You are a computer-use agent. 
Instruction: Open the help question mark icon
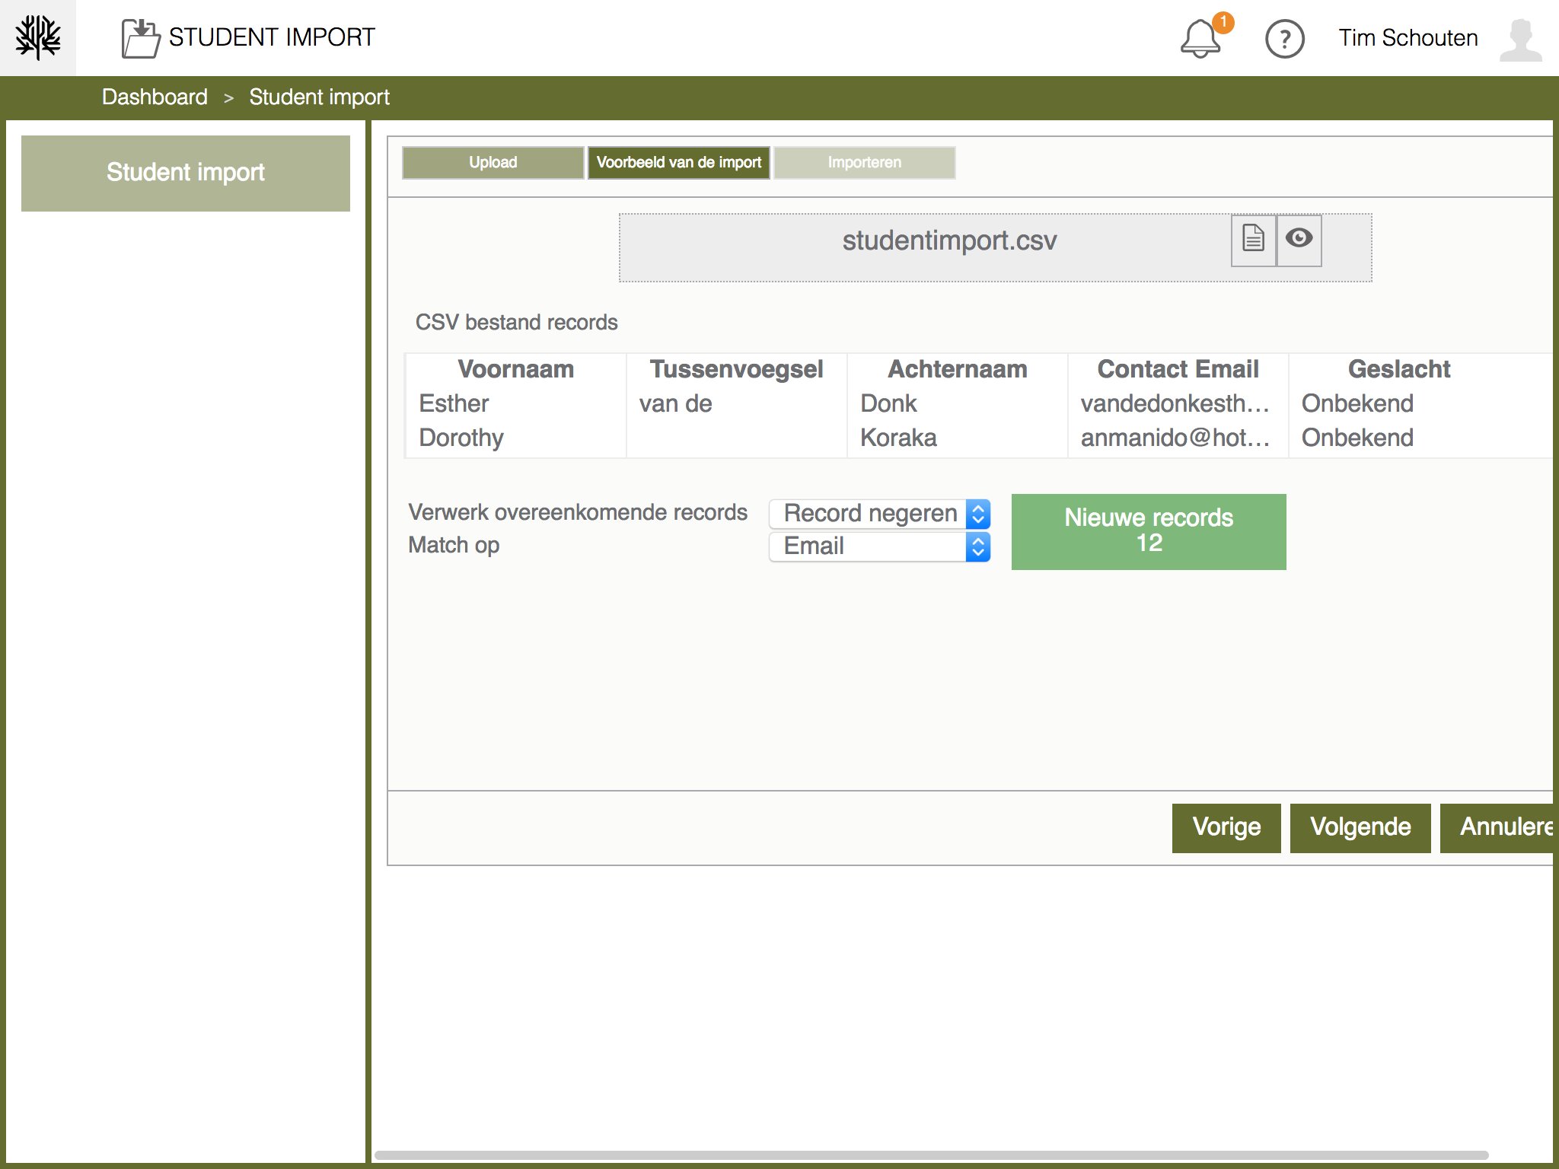click(1284, 39)
